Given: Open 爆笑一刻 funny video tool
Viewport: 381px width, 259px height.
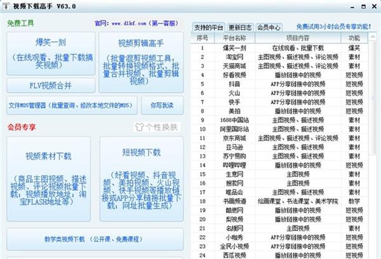Looking at the screenshot, I should coord(51,54).
